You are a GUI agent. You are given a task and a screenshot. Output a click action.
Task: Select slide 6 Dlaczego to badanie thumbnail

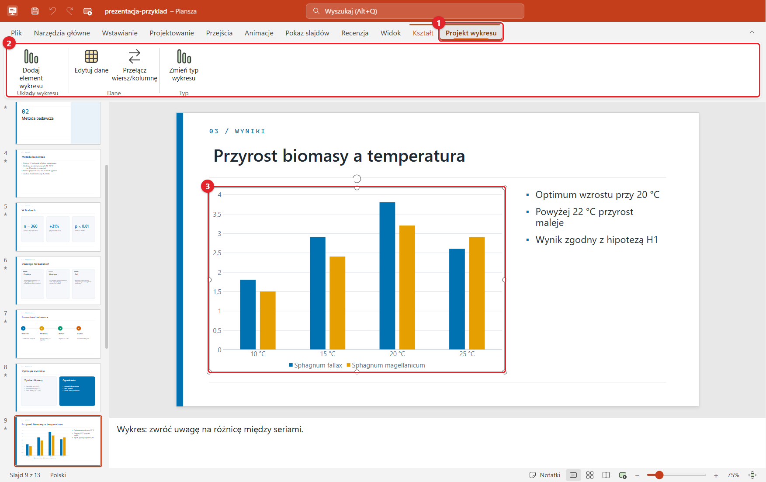[x=58, y=281]
